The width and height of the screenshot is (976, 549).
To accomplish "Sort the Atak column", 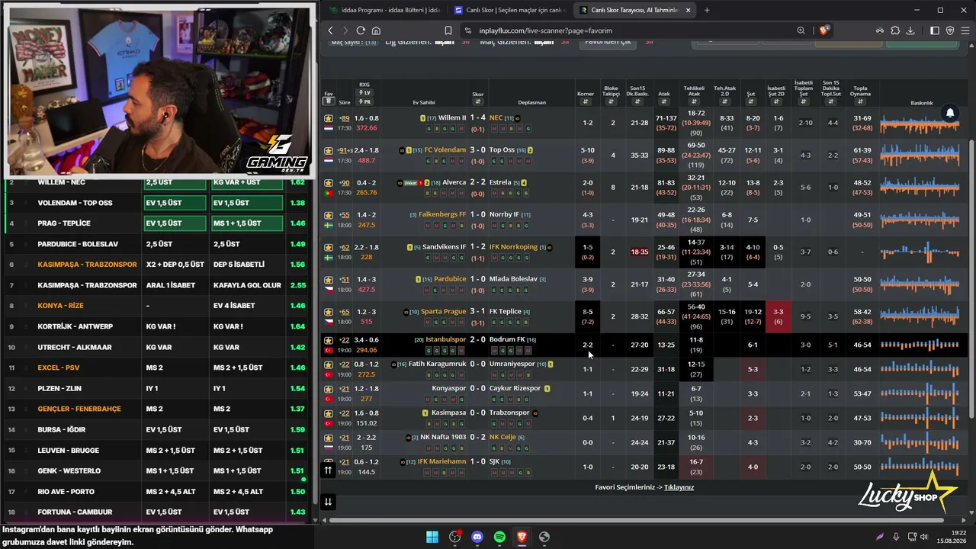I will point(664,102).
